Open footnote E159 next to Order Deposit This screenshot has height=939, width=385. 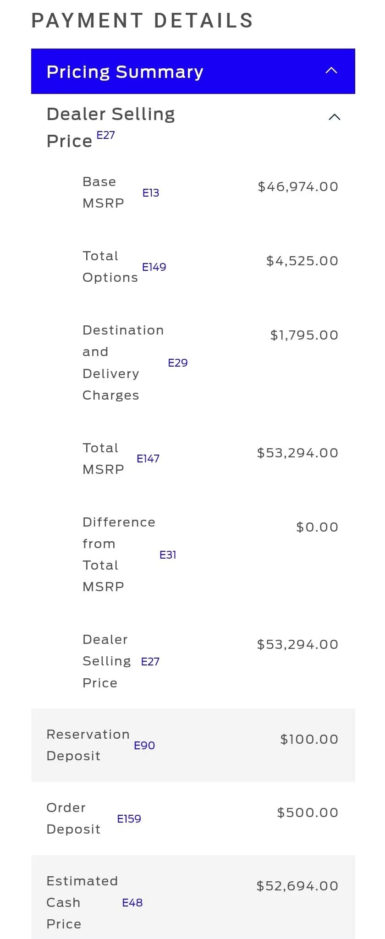point(129,819)
